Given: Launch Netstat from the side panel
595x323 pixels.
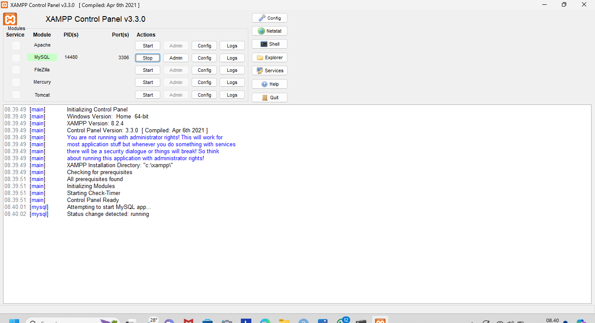Looking at the screenshot, I should [x=270, y=31].
